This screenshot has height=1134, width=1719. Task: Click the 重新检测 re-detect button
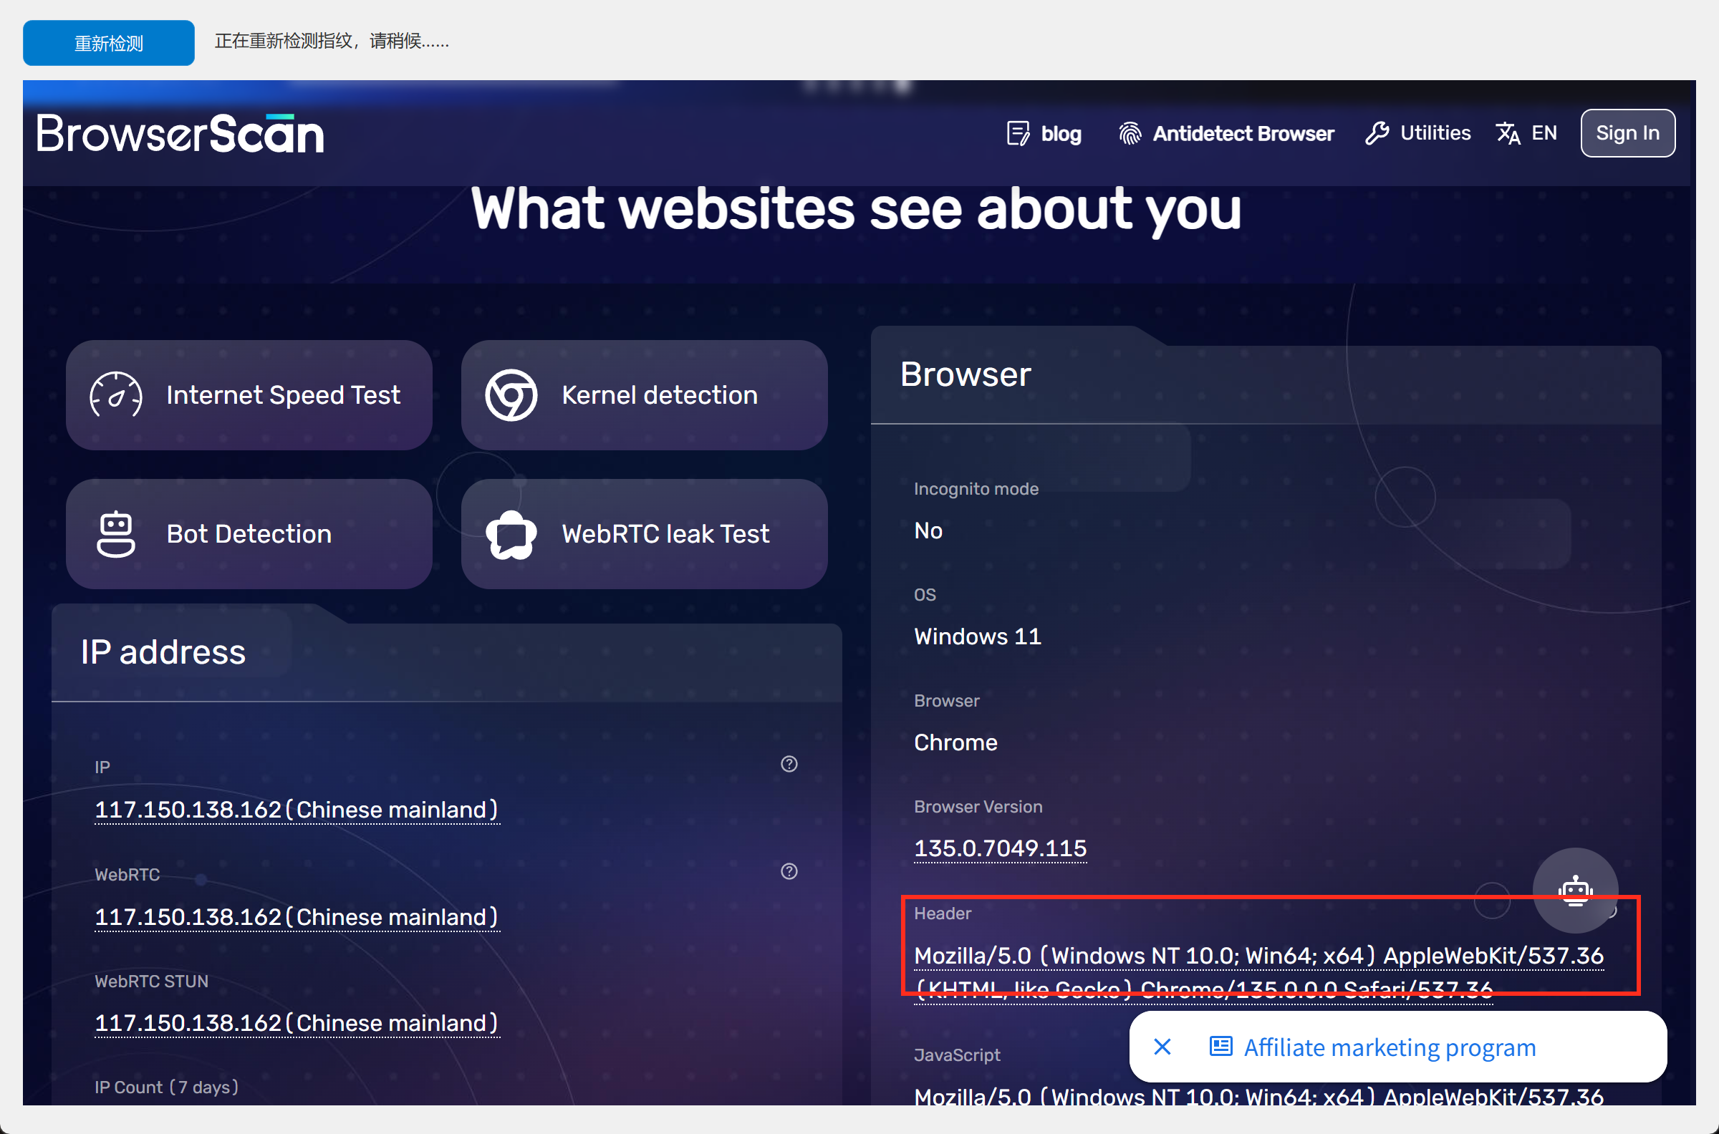(x=109, y=43)
